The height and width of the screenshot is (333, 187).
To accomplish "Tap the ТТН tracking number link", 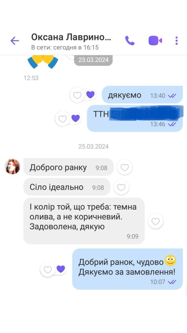I will (145, 114).
